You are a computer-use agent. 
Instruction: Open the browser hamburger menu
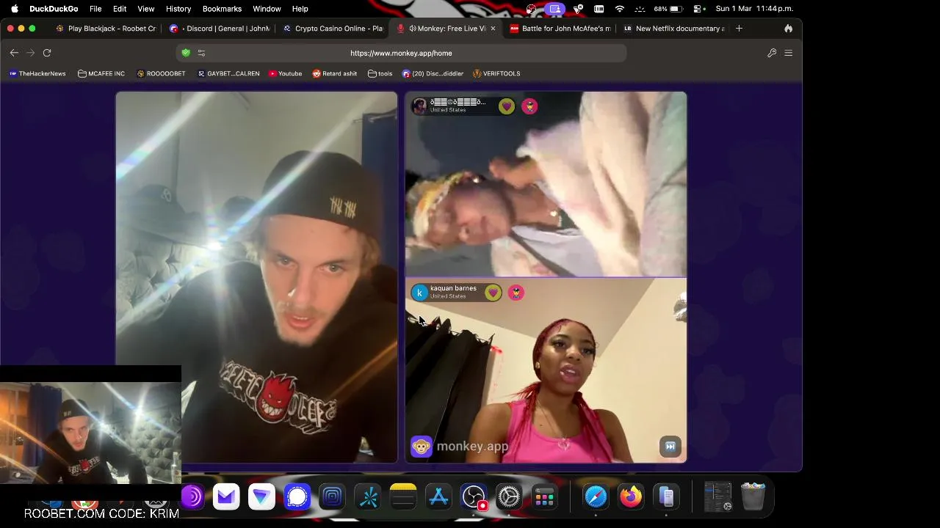[789, 53]
